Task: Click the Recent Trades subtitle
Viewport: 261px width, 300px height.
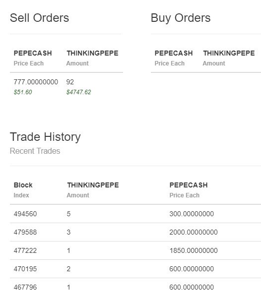Action: pyautogui.click(x=35, y=151)
